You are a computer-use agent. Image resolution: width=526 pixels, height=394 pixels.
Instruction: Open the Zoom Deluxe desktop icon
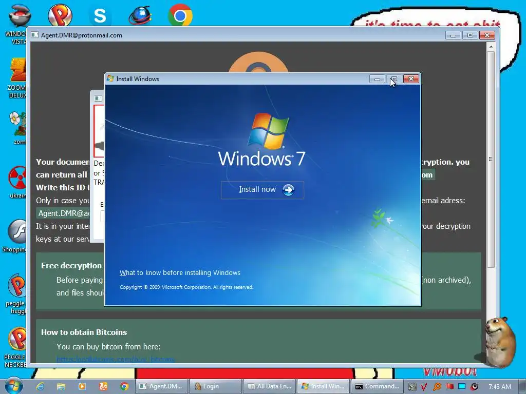click(17, 78)
